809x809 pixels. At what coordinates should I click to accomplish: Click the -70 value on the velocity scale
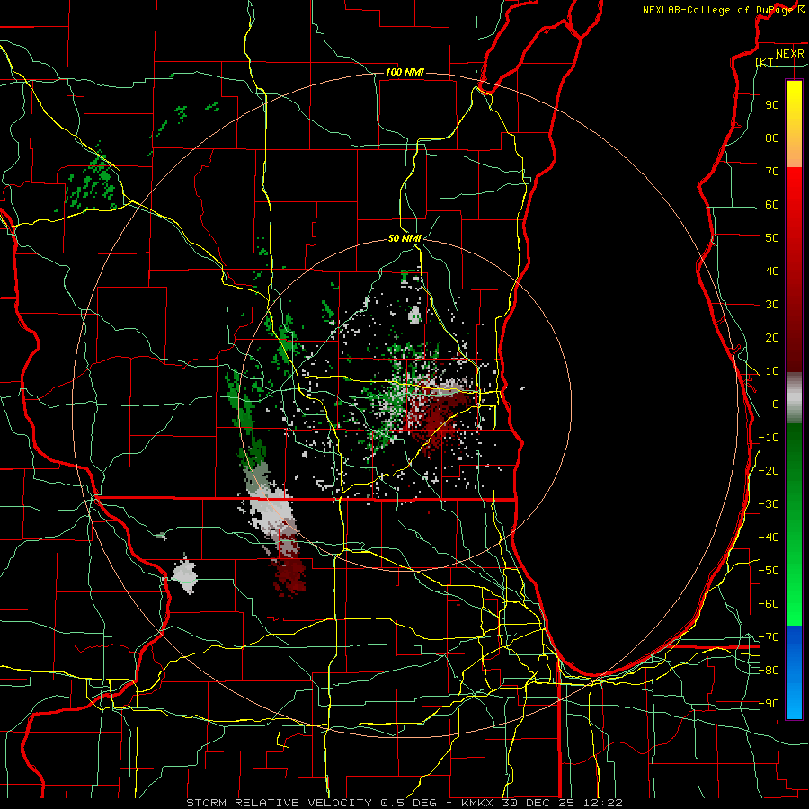(x=769, y=637)
